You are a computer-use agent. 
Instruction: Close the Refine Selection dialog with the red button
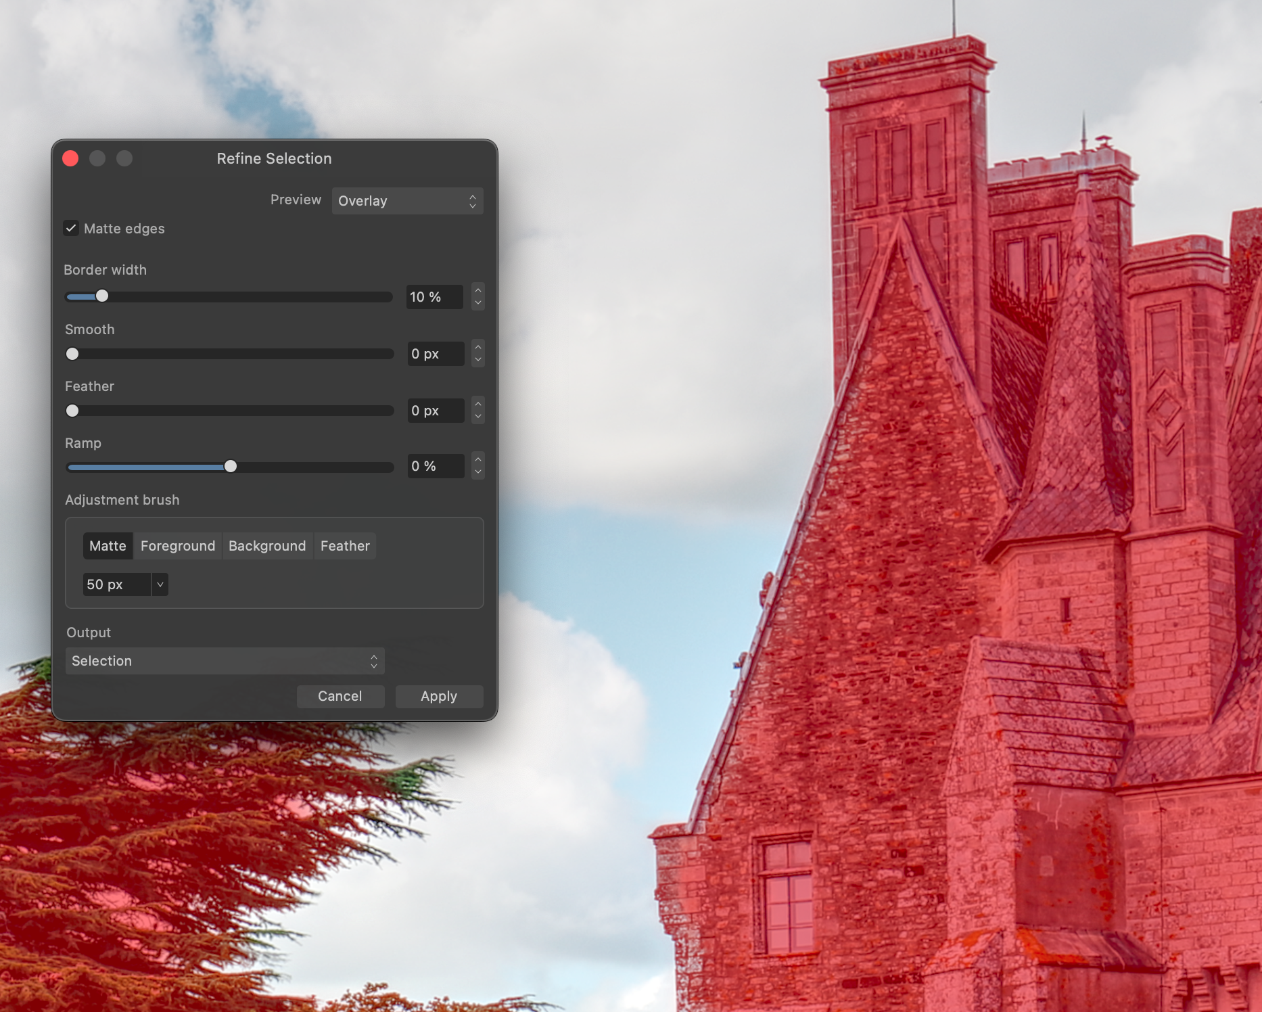tap(70, 158)
